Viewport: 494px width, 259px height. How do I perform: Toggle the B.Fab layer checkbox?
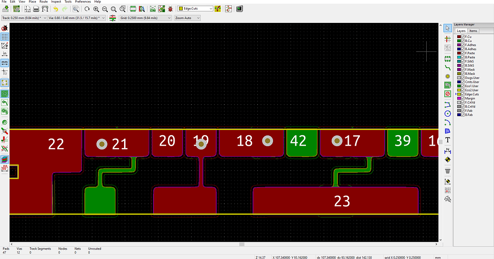tap(463, 115)
